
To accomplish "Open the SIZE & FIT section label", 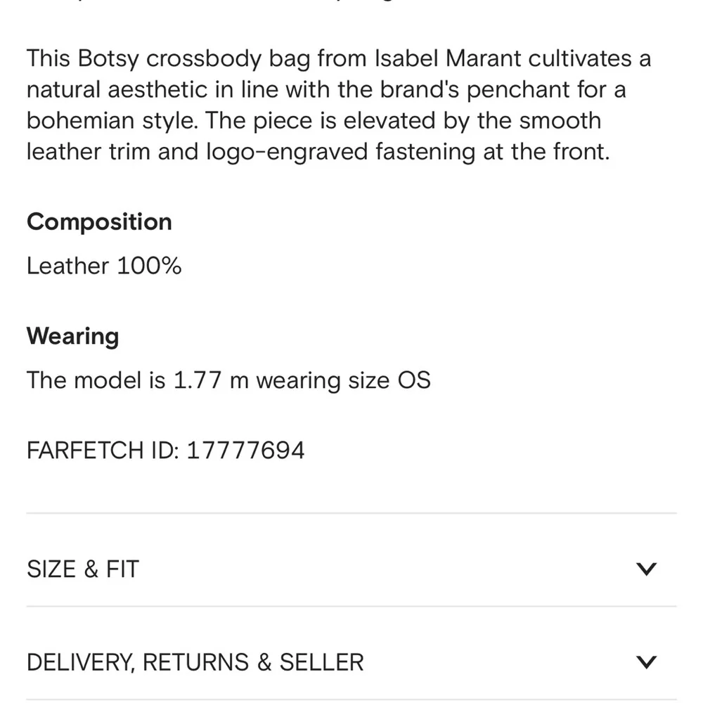I will point(83,569).
